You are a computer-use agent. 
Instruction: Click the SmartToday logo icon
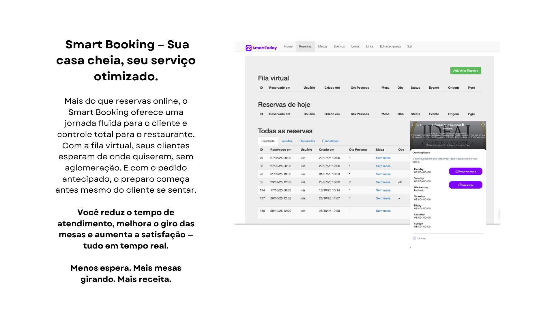tap(248, 48)
